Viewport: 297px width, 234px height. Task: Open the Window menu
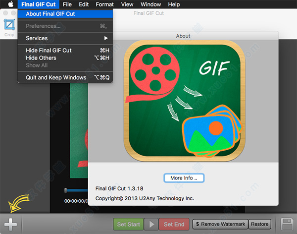[x=151, y=4]
